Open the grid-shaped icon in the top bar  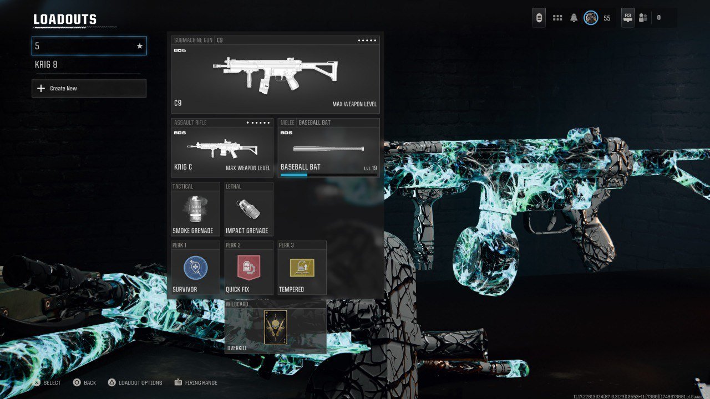pos(557,18)
